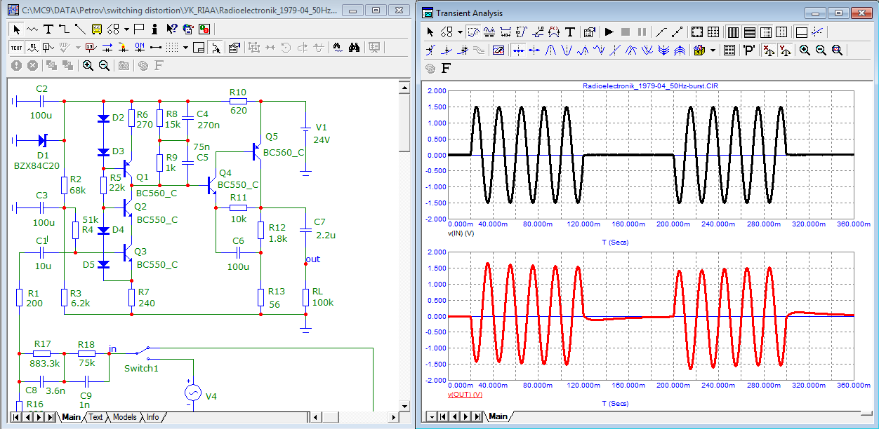Toggle the ON condition display button
The height and width of the screenshot is (429, 879).
pos(139,47)
